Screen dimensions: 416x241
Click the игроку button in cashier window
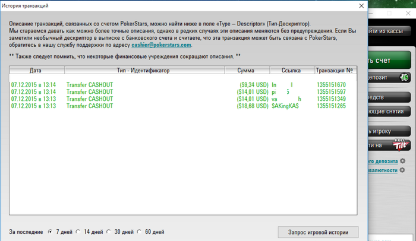pos(389,131)
